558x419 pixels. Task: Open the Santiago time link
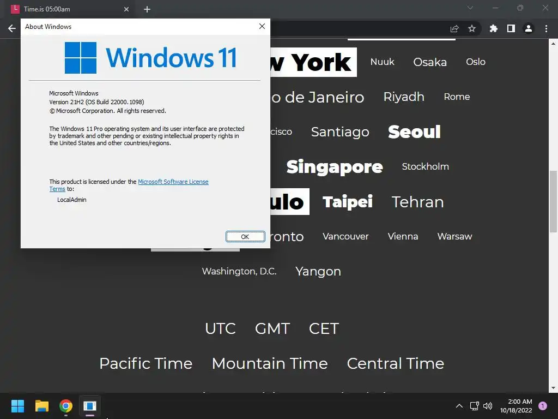340,132
